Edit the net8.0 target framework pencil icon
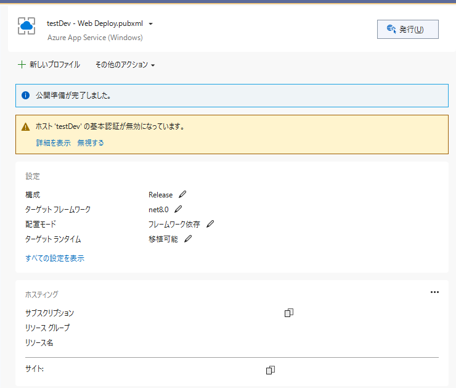The image size is (456, 388). tap(178, 209)
